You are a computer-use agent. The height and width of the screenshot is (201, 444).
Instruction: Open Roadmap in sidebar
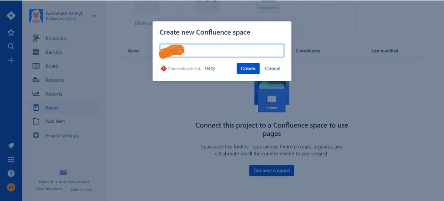56,38
